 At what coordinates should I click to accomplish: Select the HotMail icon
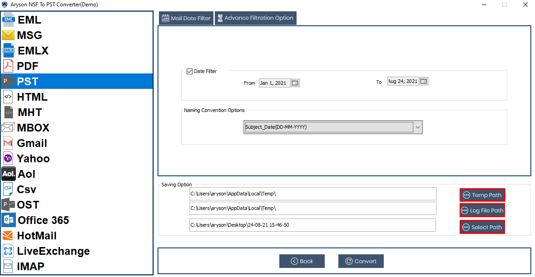(x=8, y=235)
